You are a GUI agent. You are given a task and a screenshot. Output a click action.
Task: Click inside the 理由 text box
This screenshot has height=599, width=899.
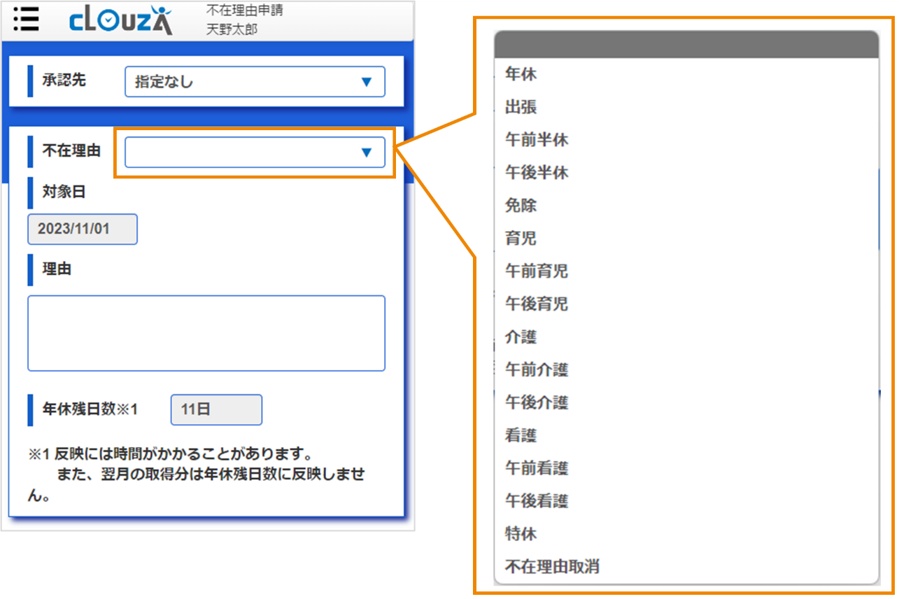(x=206, y=332)
